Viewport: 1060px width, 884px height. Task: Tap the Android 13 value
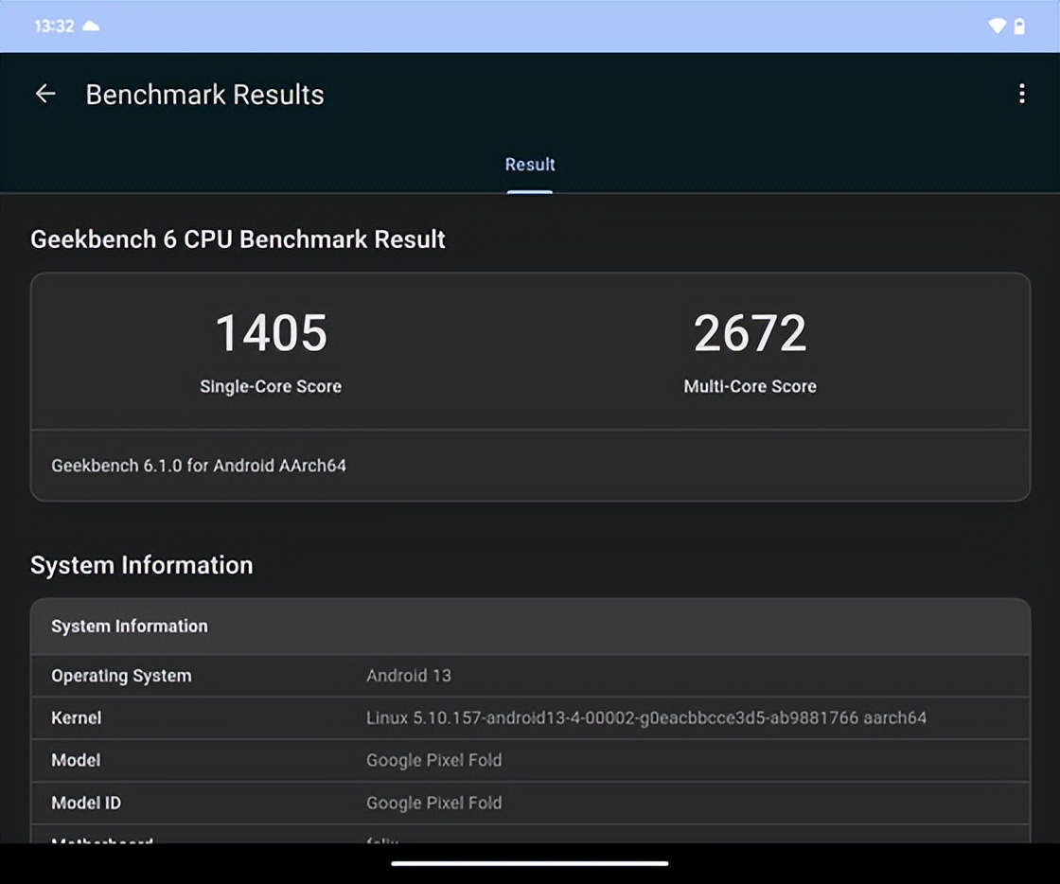point(409,676)
